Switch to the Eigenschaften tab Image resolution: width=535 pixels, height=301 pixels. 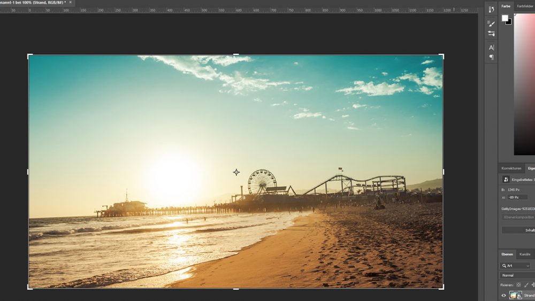coord(531,168)
